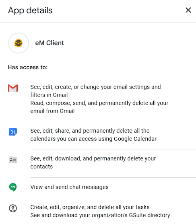Select the Google Calendar permission description

[93, 135]
